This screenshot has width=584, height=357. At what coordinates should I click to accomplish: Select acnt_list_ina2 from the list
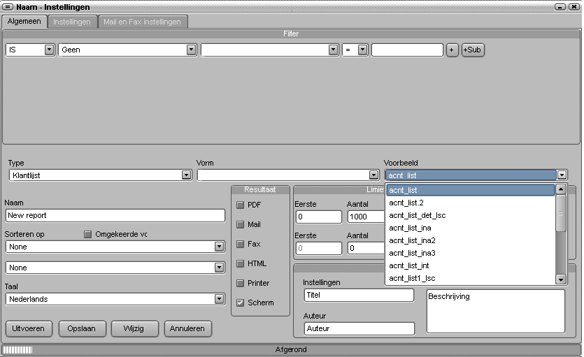(412, 240)
